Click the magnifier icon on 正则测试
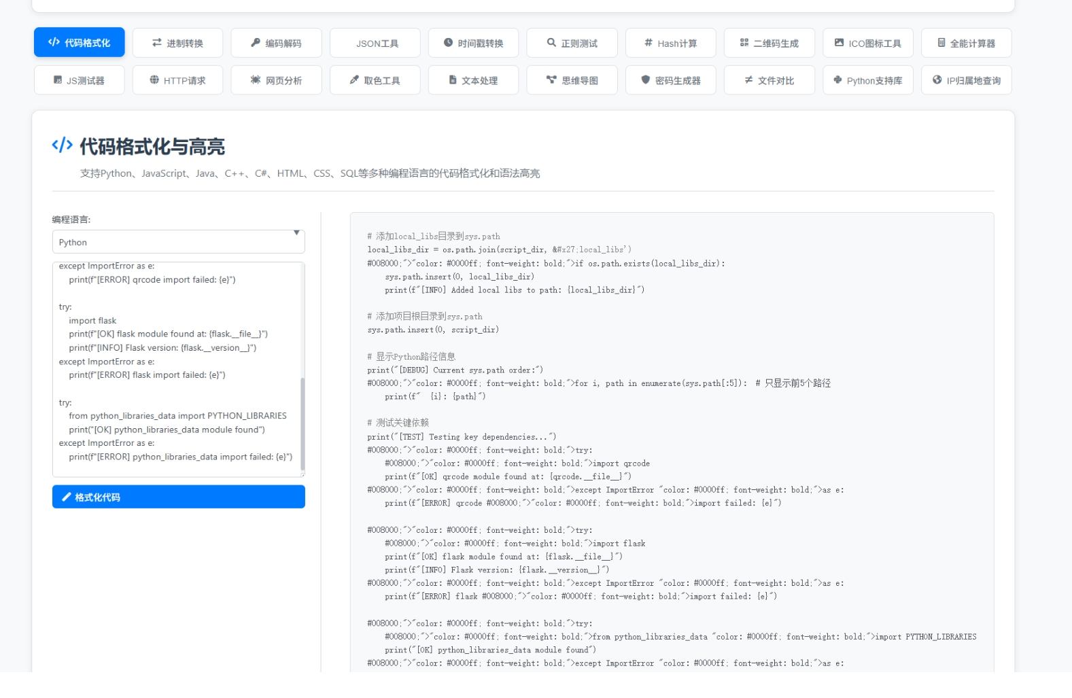The height and width of the screenshot is (698, 1072). click(x=551, y=42)
